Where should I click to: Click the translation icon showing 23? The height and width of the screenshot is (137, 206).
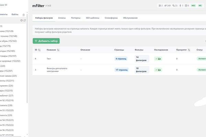click(175, 5)
